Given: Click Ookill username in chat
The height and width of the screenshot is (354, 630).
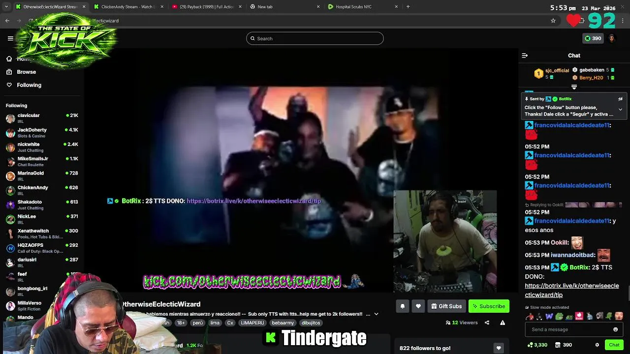Looking at the screenshot, I should click(x=560, y=243).
